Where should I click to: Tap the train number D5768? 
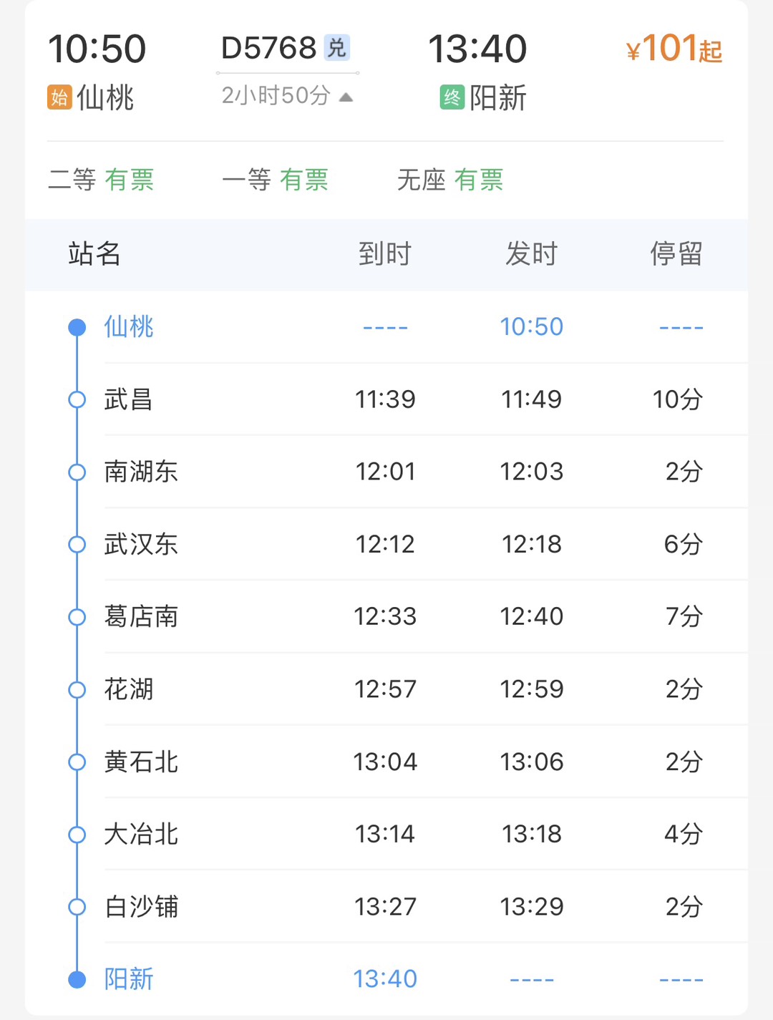269,48
